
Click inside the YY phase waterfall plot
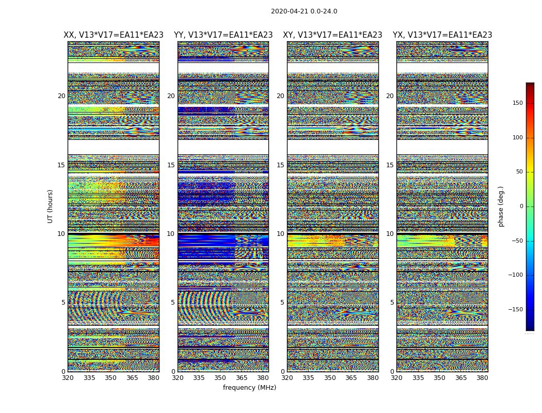pyautogui.click(x=224, y=206)
